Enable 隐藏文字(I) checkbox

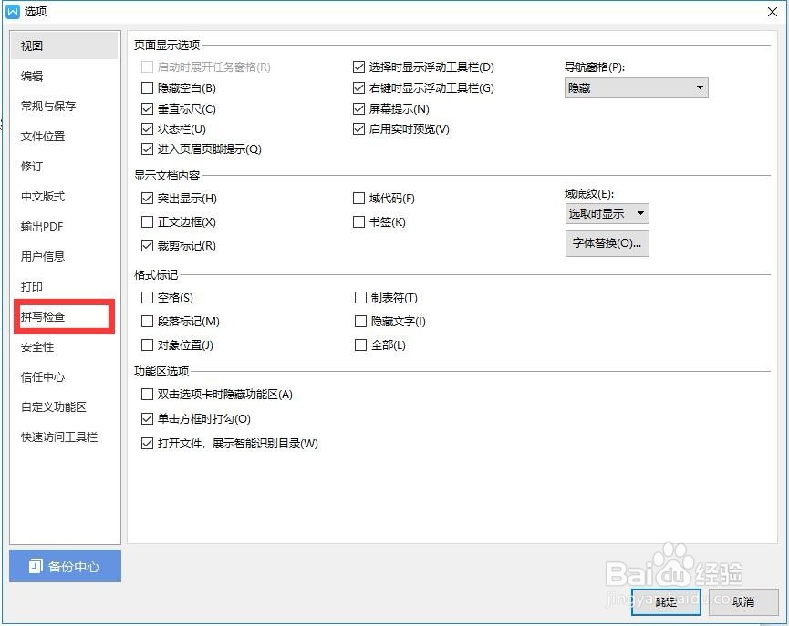[x=360, y=321]
